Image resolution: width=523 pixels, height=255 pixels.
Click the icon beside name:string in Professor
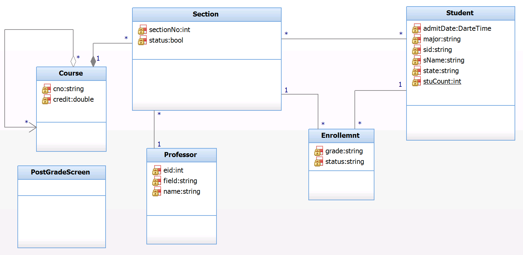157,192
